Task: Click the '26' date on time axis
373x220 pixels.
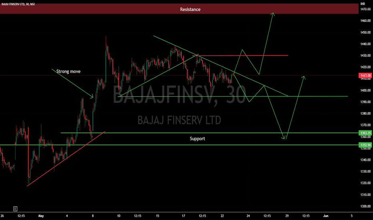Action: [x=2, y=216]
